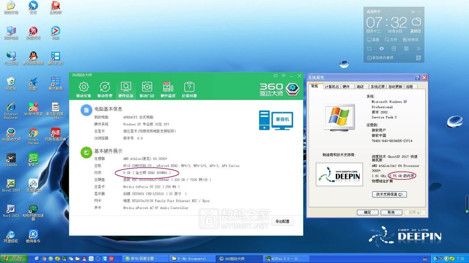Click 桌面 in 桌面助手 widget
Viewport: 469px width, 263px height.
pyautogui.click(x=373, y=39)
